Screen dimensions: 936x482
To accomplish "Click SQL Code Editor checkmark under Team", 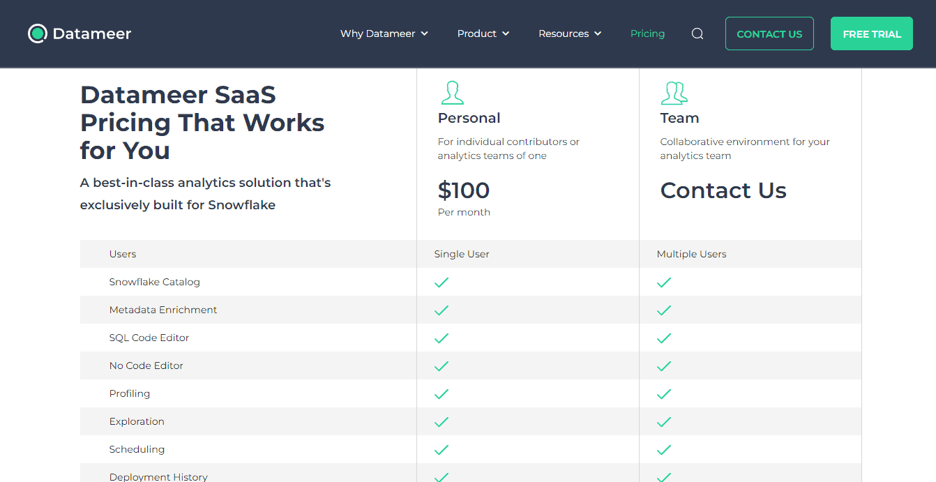I will (x=664, y=338).
